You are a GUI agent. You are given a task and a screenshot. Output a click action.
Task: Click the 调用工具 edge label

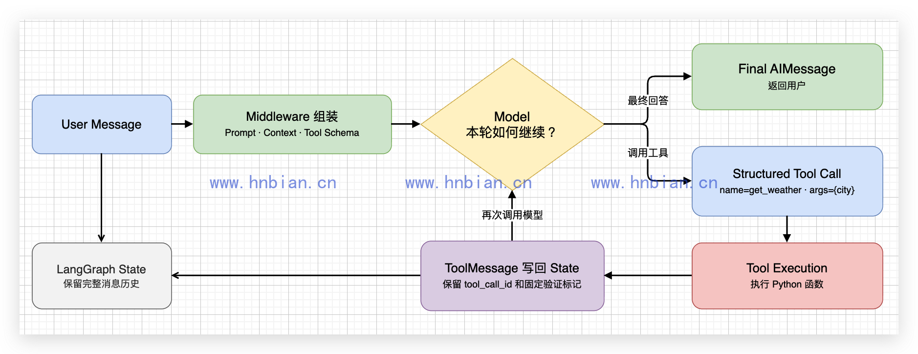pyautogui.click(x=648, y=153)
